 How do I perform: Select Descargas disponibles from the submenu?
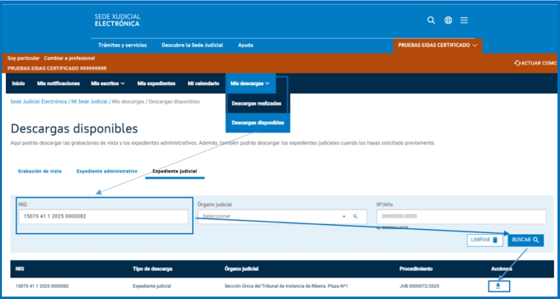258,122
